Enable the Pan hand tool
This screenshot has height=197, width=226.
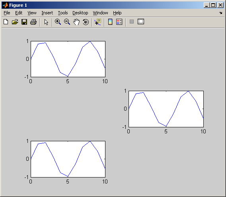pyautogui.click(x=76, y=22)
